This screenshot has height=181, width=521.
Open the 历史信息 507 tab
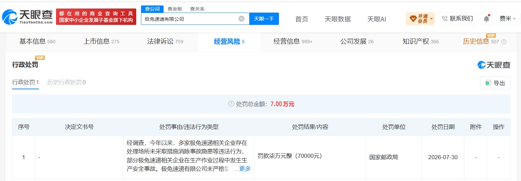coord(481,42)
